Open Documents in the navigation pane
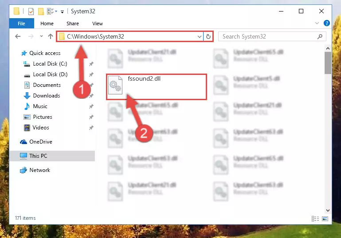 tap(47, 85)
